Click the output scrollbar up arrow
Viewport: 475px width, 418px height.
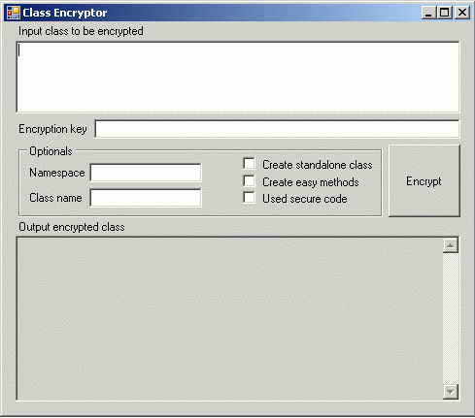coord(451,245)
